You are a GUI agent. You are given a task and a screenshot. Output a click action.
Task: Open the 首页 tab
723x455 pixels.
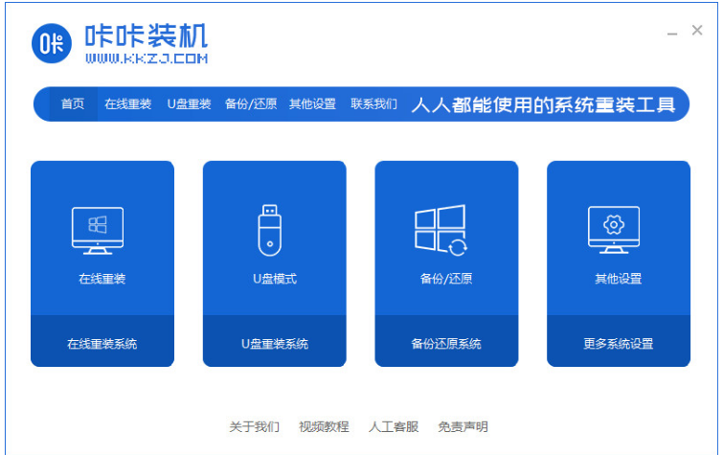tap(73, 104)
